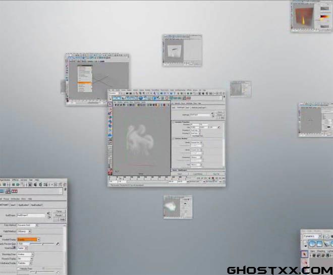Click the blue sphere shelf icon in center window
The height and width of the screenshot is (275, 333).
pyautogui.click(x=141, y=98)
